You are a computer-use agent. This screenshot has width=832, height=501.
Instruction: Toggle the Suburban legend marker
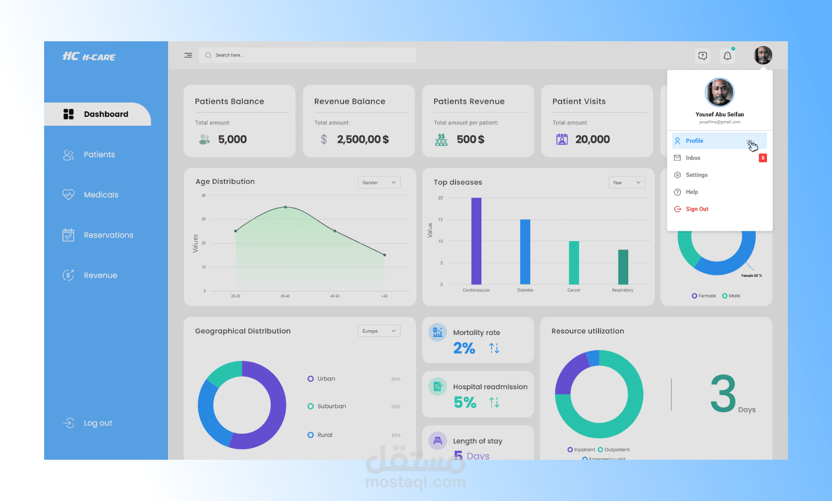click(311, 406)
